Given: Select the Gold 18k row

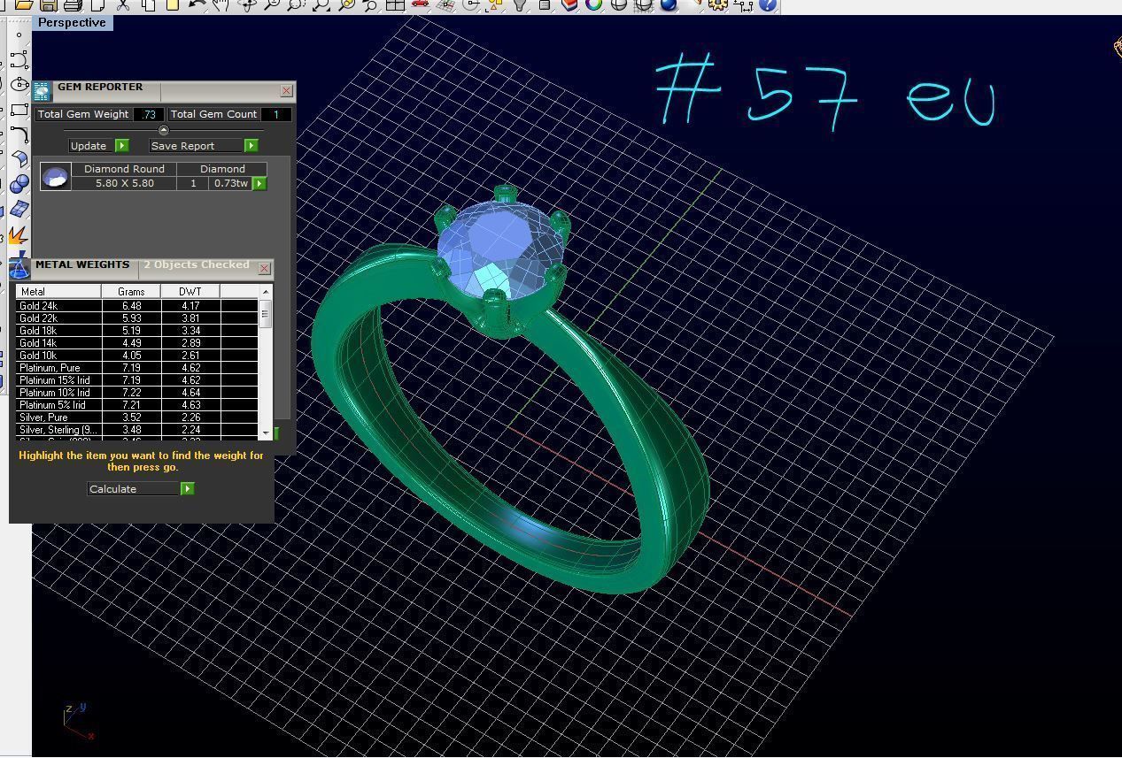Looking at the screenshot, I should click(x=137, y=330).
